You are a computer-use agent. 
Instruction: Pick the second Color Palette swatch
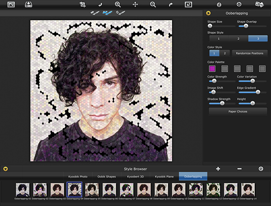[225, 69]
